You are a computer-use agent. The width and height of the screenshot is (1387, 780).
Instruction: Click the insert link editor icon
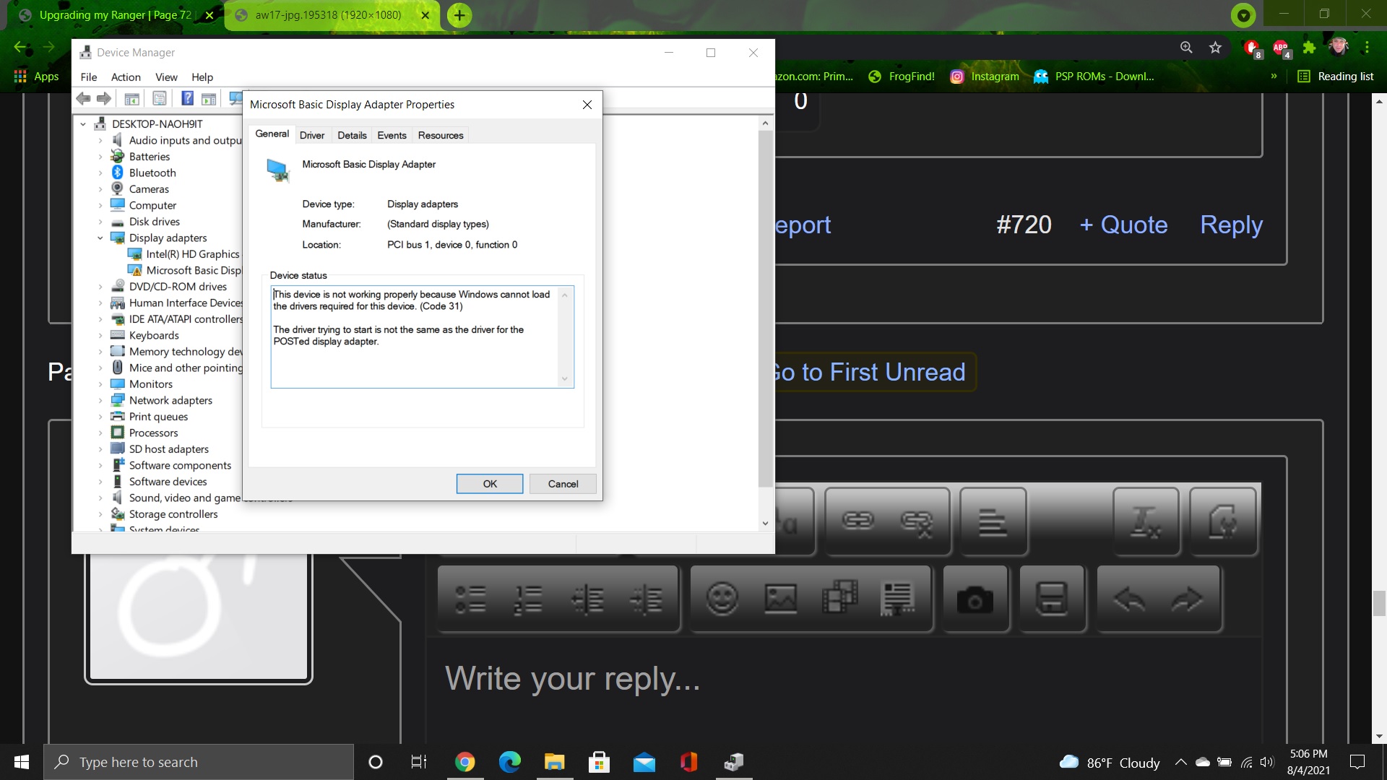(857, 520)
